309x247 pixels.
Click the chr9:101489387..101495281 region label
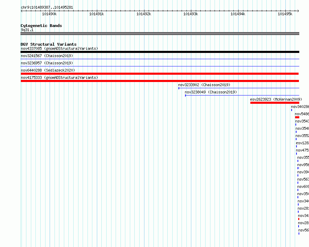click(47, 7)
